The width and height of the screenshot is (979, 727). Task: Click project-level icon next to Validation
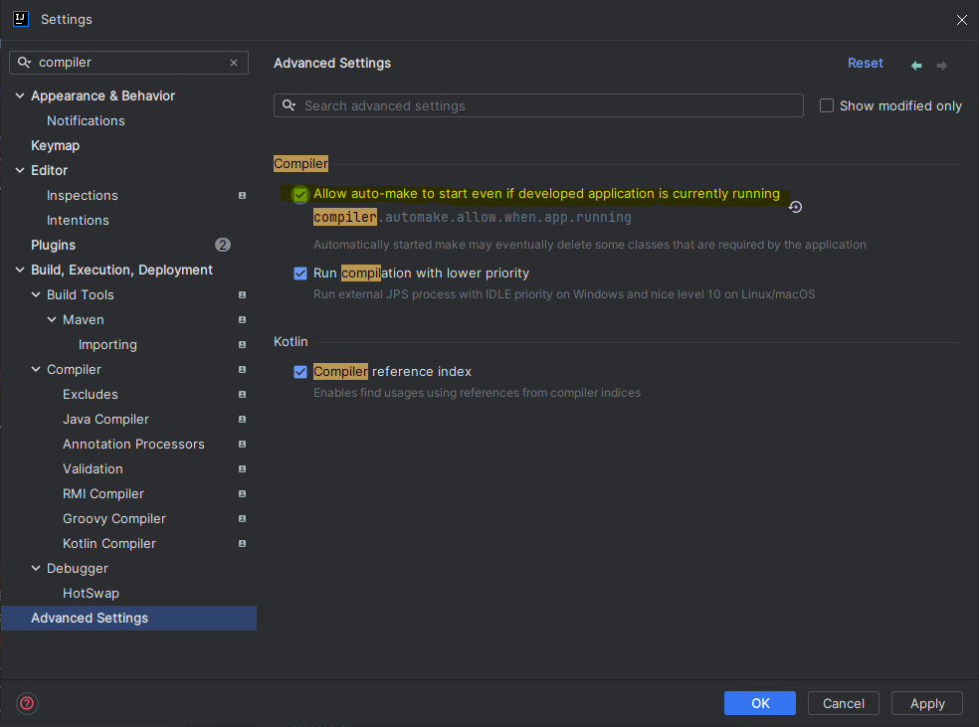[242, 468]
